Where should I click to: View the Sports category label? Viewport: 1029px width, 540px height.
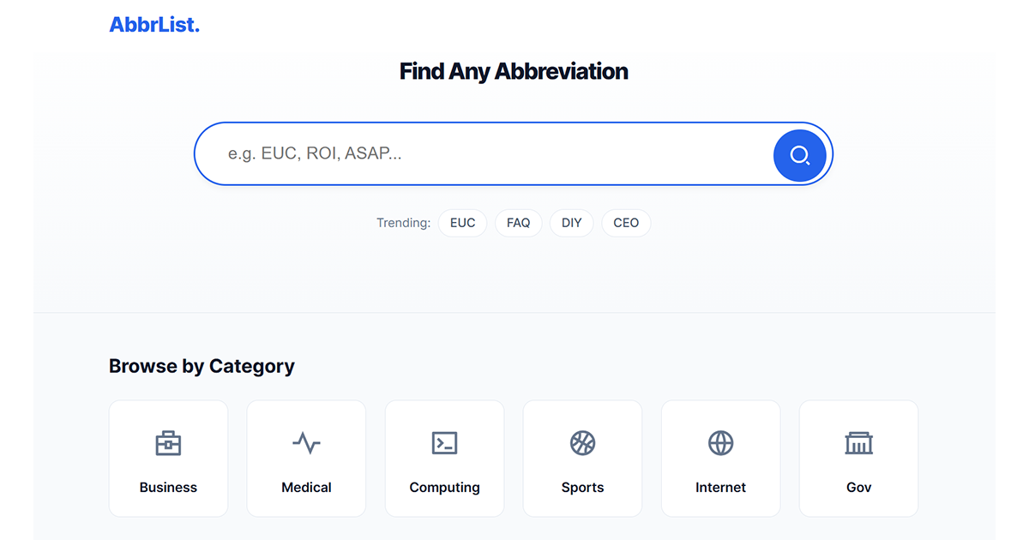[582, 487]
